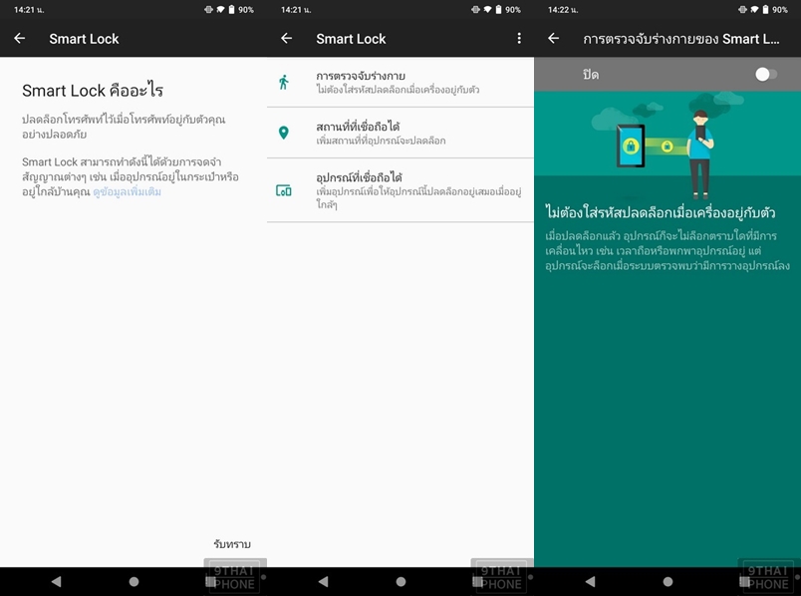
Task: Open the สถานที่ที่เชื่อถือได้ option
Action: (400, 133)
